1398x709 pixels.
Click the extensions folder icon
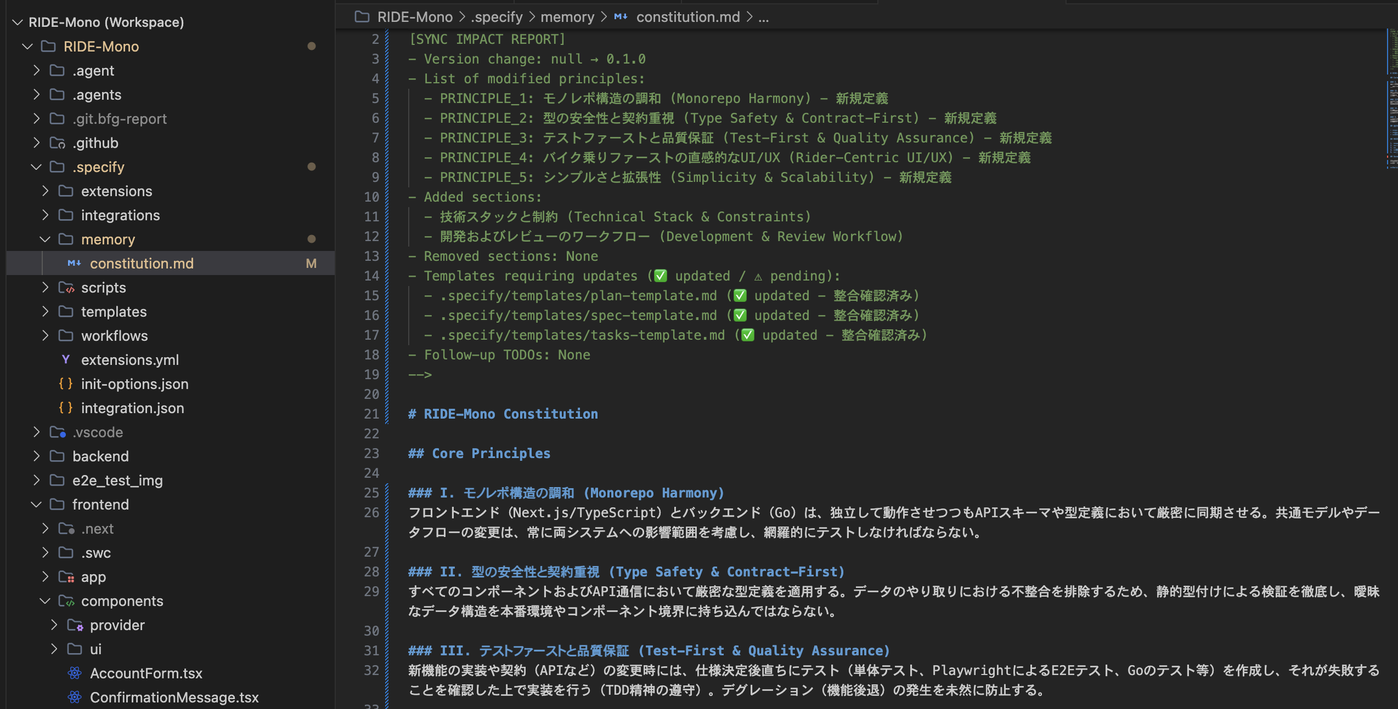[66, 191]
